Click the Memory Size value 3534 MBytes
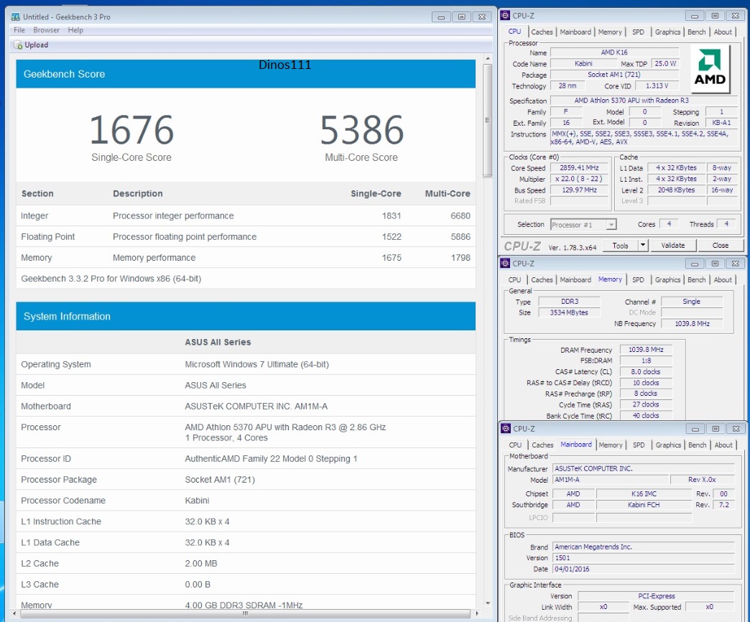This screenshot has width=750, height=622. pyautogui.click(x=569, y=312)
